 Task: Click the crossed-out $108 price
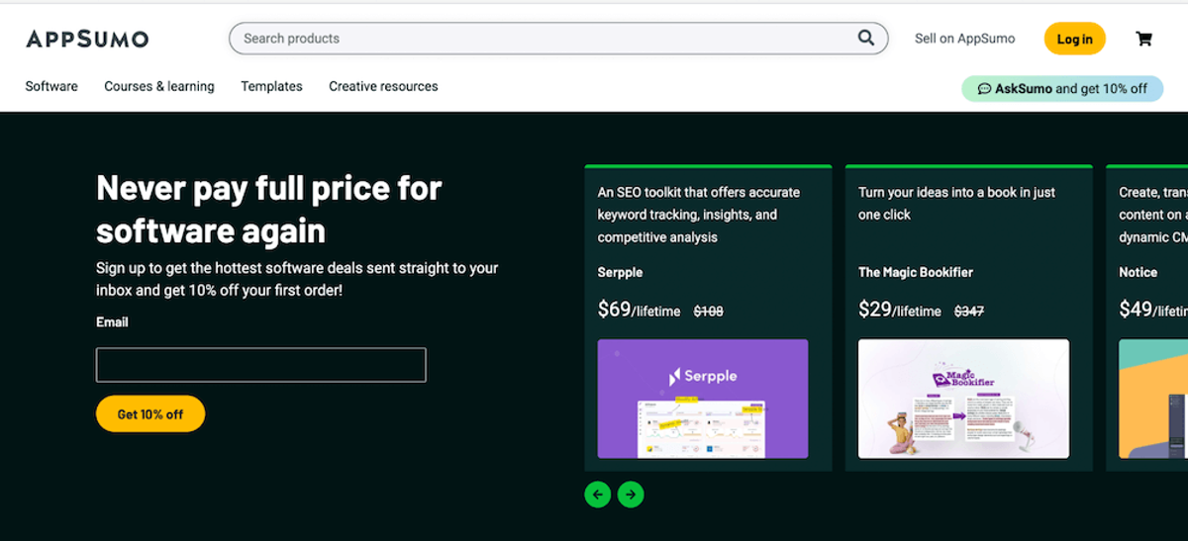708,312
